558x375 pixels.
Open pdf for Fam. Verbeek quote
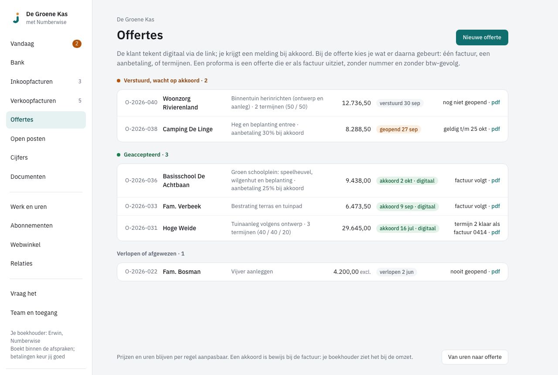pyautogui.click(x=496, y=206)
